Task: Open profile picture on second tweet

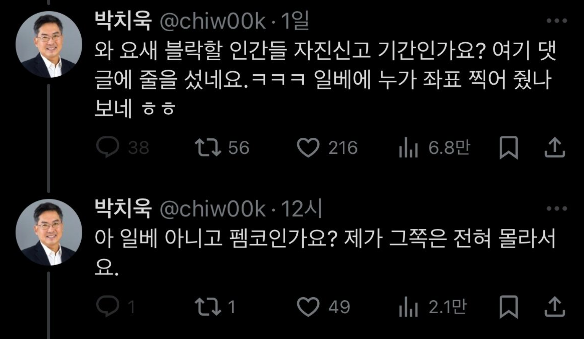Action: [49, 232]
